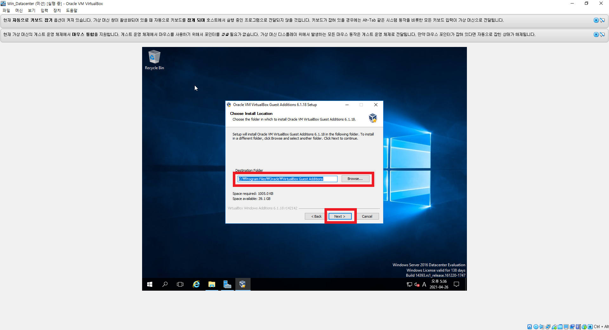Open Task View in guest taskbar
The height and width of the screenshot is (330, 609).
pos(180,284)
